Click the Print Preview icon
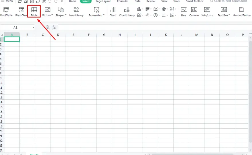 [44, 1]
